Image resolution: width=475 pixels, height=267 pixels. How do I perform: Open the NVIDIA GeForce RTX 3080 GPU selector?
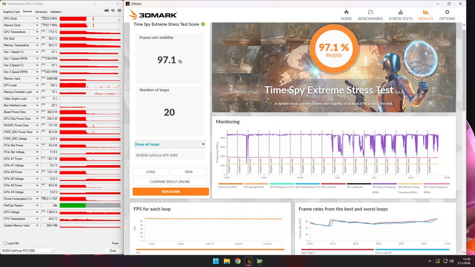click(x=28, y=250)
